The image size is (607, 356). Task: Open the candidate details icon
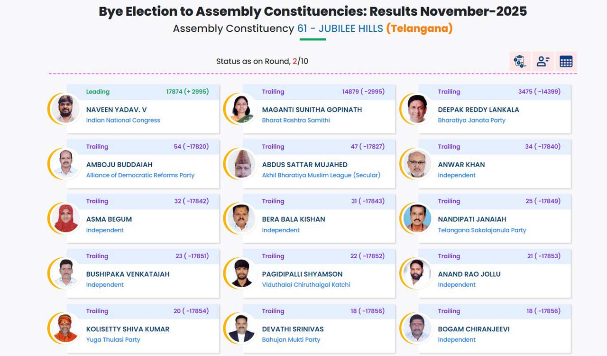pyautogui.click(x=543, y=61)
